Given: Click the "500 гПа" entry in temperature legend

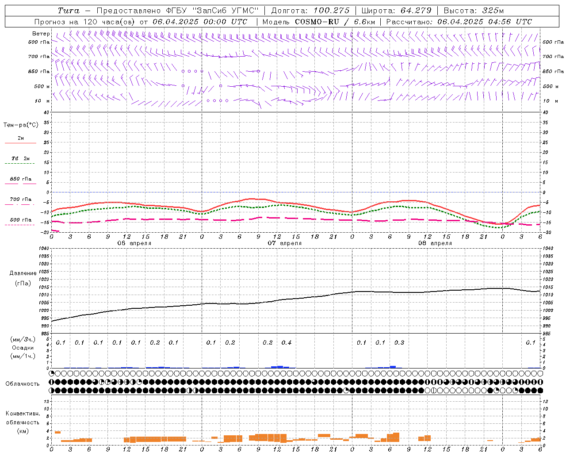Looking at the screenshot, I should tap(20, 220).
